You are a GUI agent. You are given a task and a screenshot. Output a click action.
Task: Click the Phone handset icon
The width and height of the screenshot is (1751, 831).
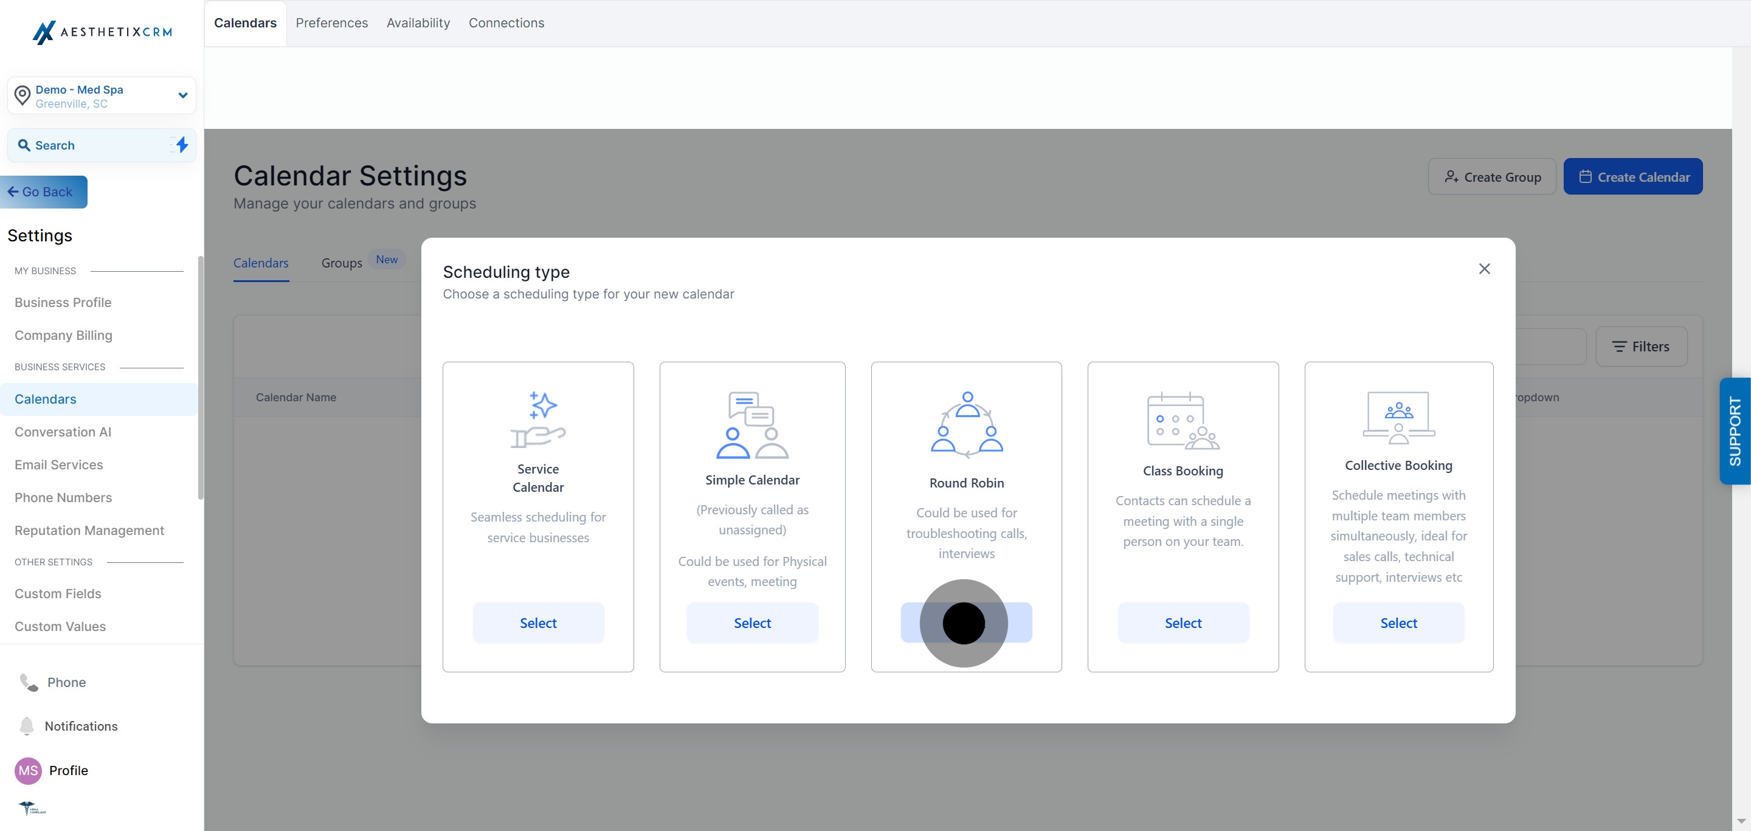[29, 682]
